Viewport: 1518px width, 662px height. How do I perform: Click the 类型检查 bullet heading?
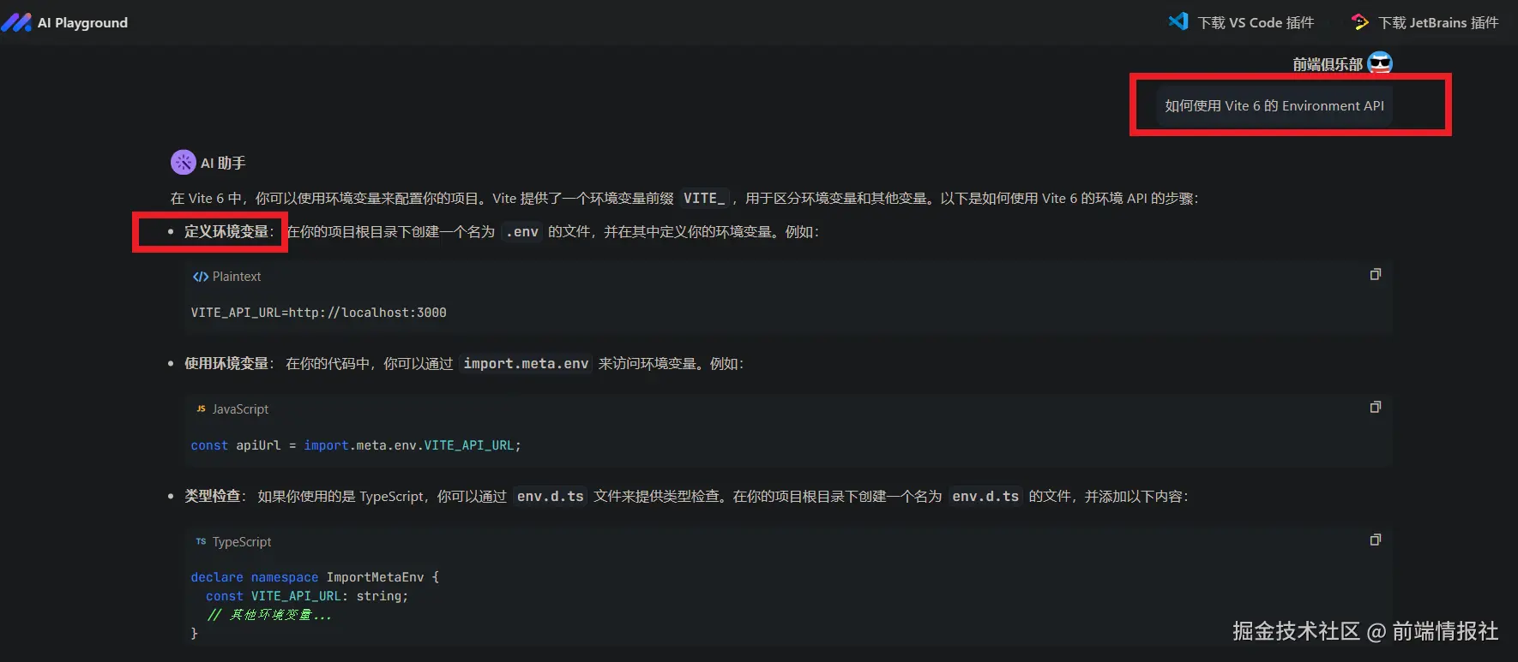pyautogui.click(x=213, y=496)
